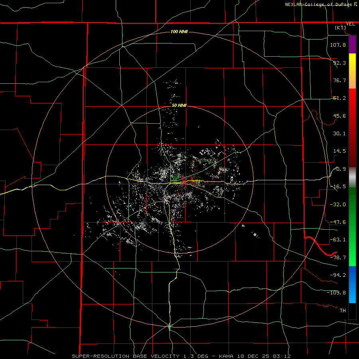This screenshot has width=359, height=359.
Task: Click the green segment of the velocity color bar
Action: pyautogui.click(x=352, y=227)
